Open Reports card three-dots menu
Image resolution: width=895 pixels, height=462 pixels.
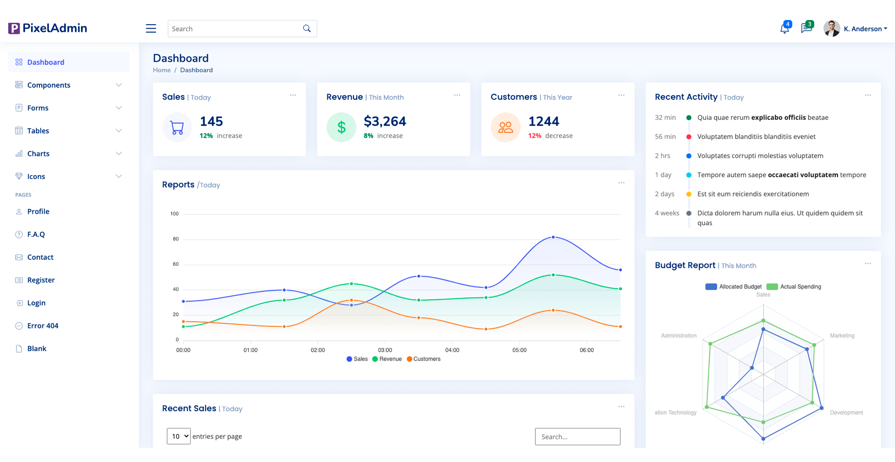tap(621, 183)
